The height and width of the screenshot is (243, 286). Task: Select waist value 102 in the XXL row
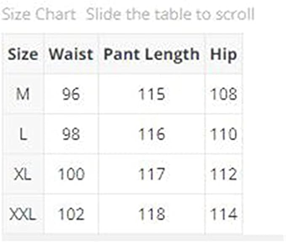point(71,214)
